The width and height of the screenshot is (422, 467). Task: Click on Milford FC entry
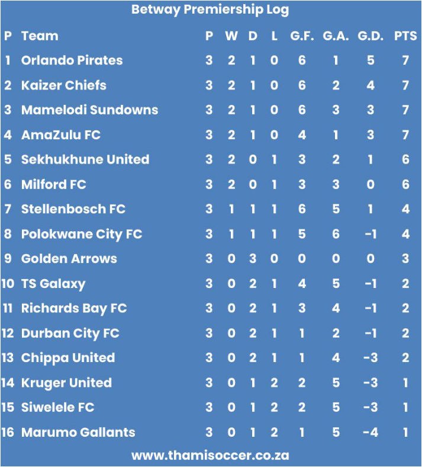54,185
